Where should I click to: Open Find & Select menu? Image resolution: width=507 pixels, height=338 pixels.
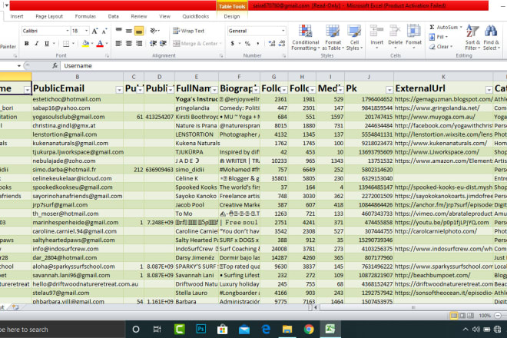(491, 38)
